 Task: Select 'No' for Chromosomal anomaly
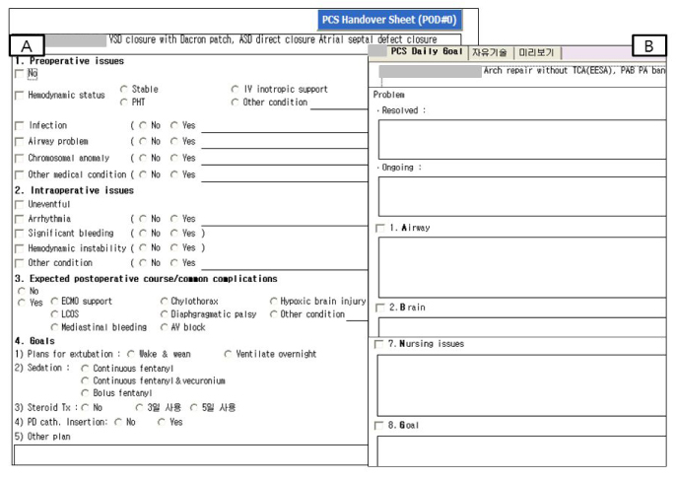tap(143, 159)
